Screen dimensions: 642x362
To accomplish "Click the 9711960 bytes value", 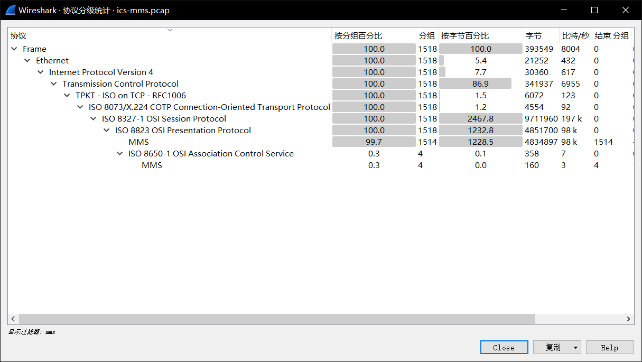I will pyautogui.click(x=541, y=119).
